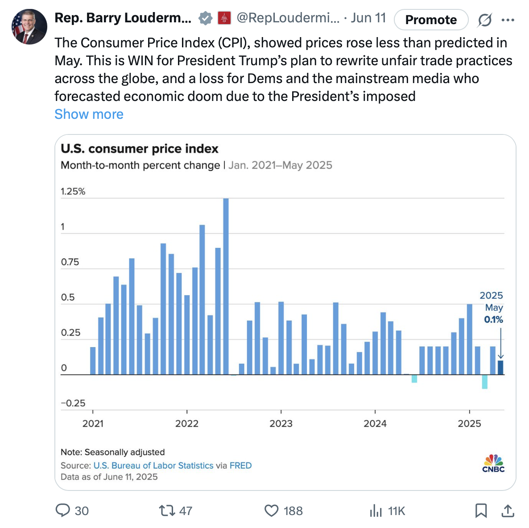This screenshot has width=529, height=528.
Task: Click the reply comment icon
Action: [x=62, y=510]
